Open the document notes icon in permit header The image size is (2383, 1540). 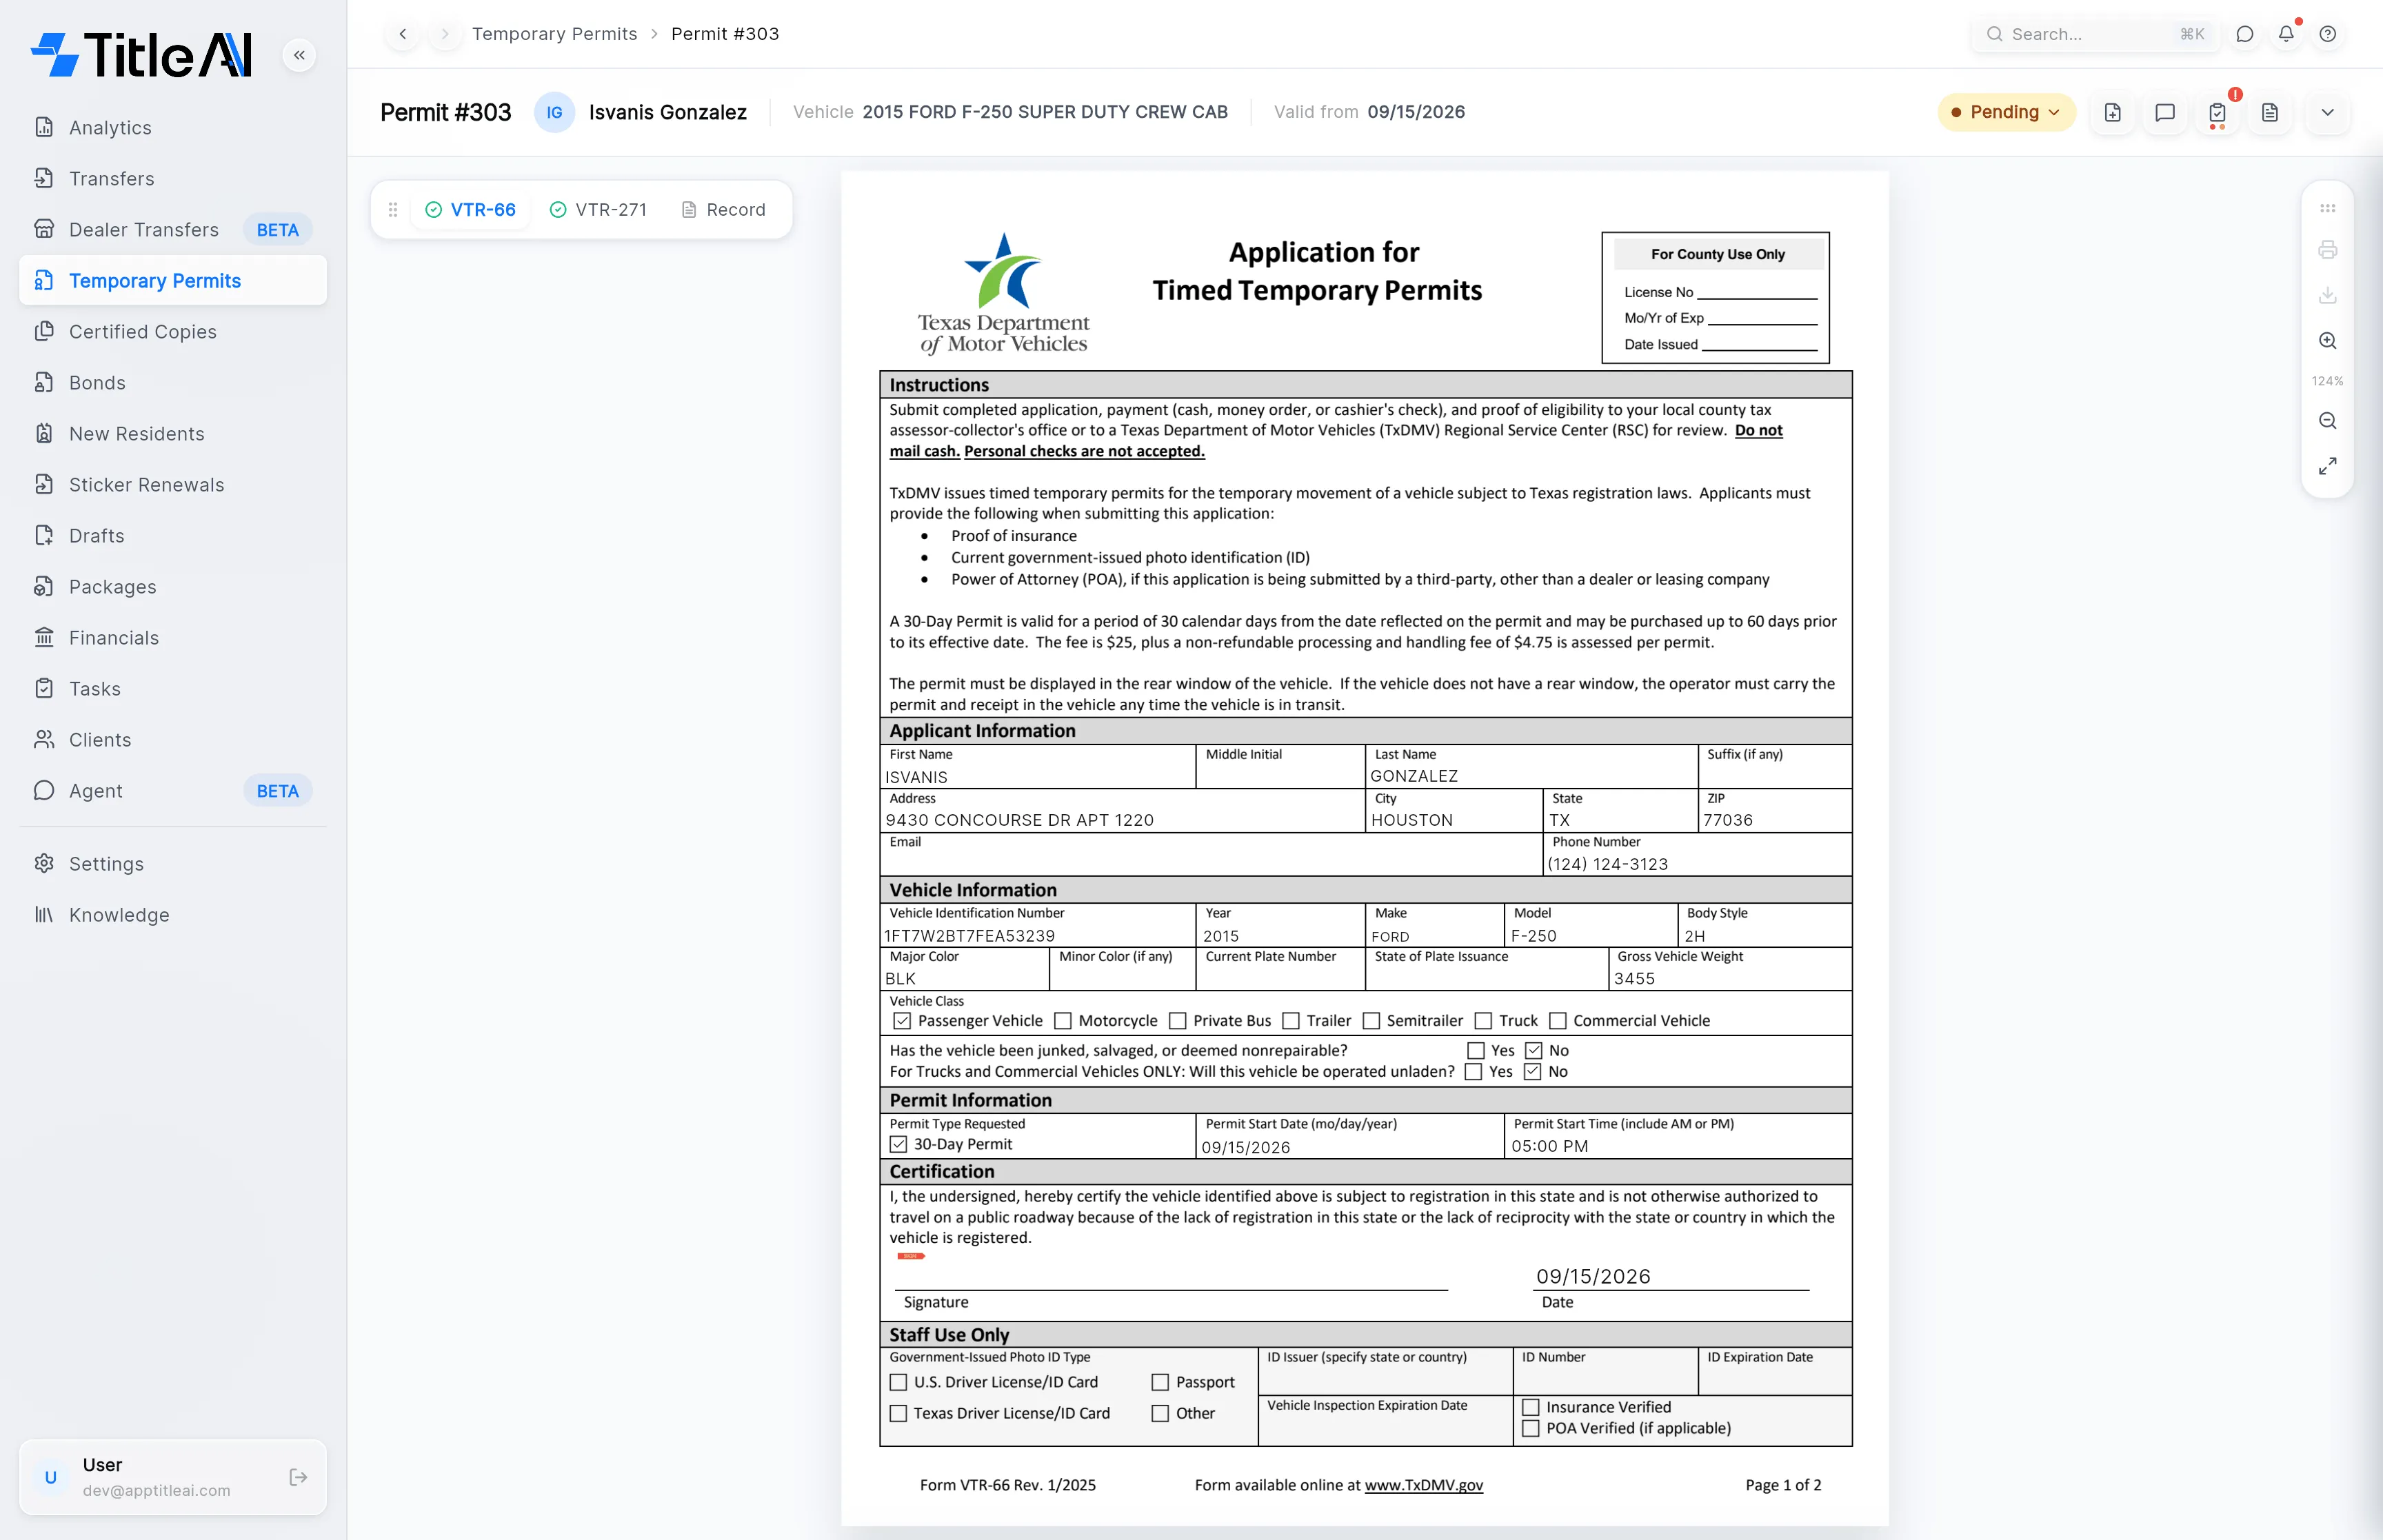[2270, 112]
